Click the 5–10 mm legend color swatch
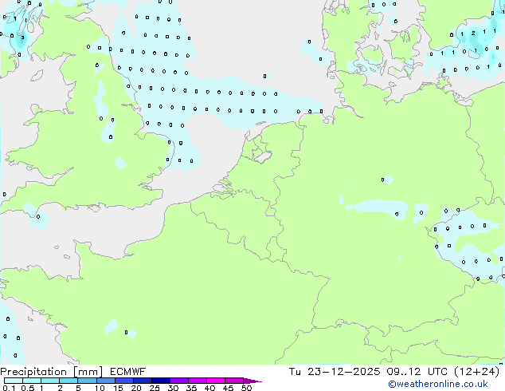Screen dimensions: 505x391 [x=87, y=381]
